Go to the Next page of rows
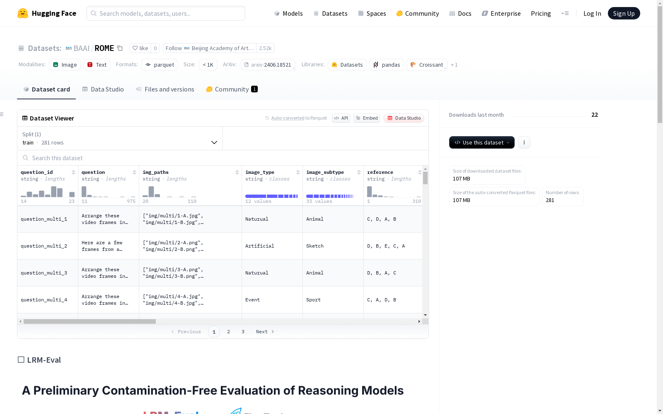 (265, 332)
